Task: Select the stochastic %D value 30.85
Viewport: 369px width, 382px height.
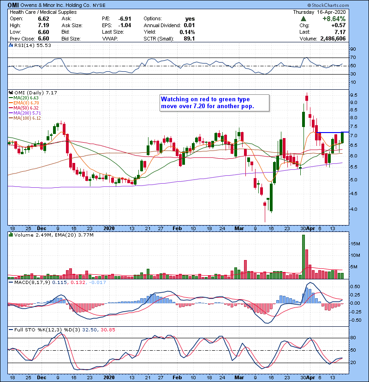Action: click(107, 330)
